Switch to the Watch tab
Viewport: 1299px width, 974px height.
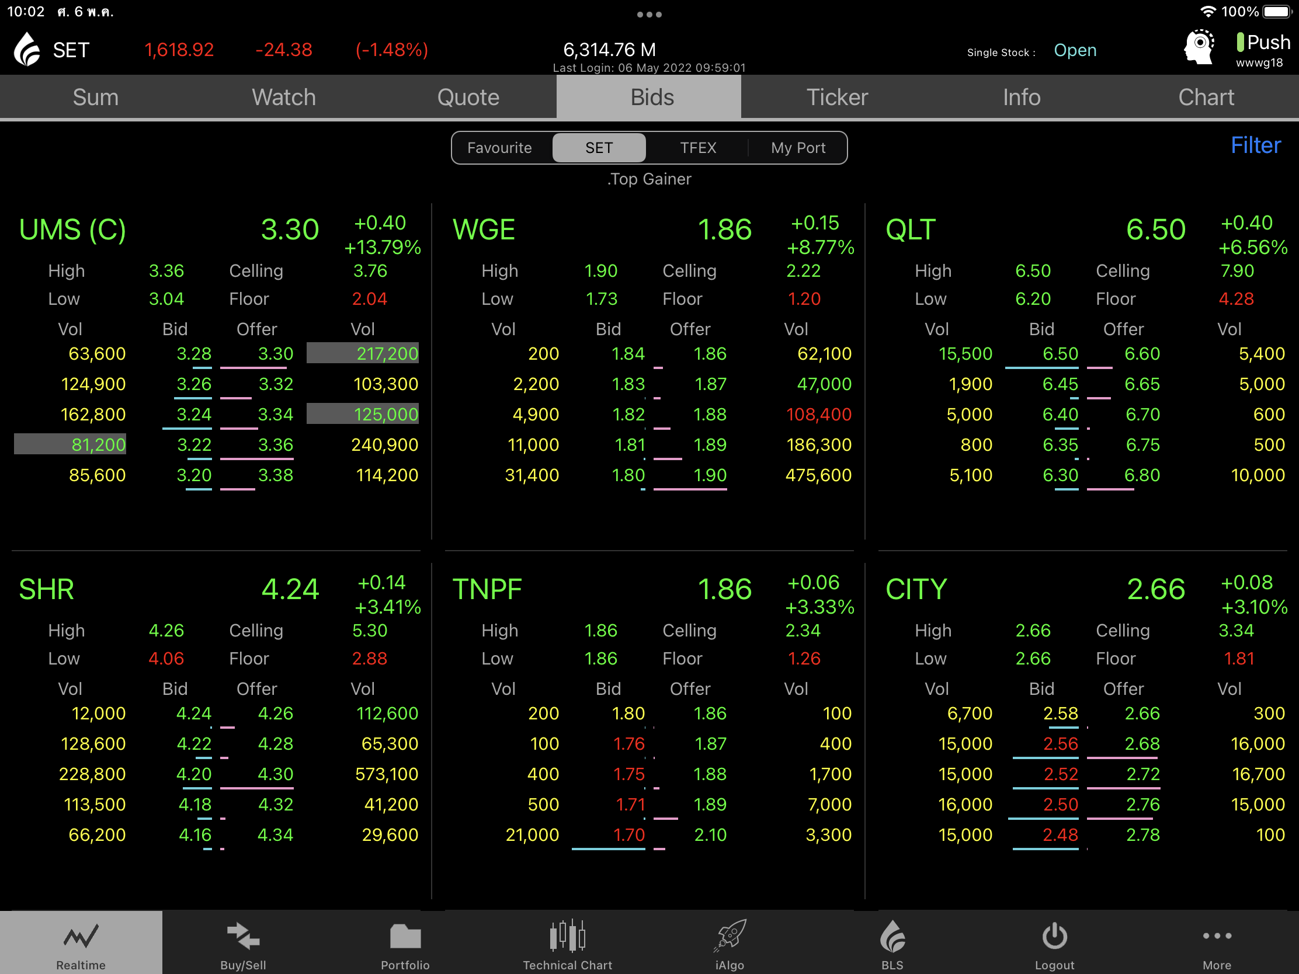[x=284, y=98]
